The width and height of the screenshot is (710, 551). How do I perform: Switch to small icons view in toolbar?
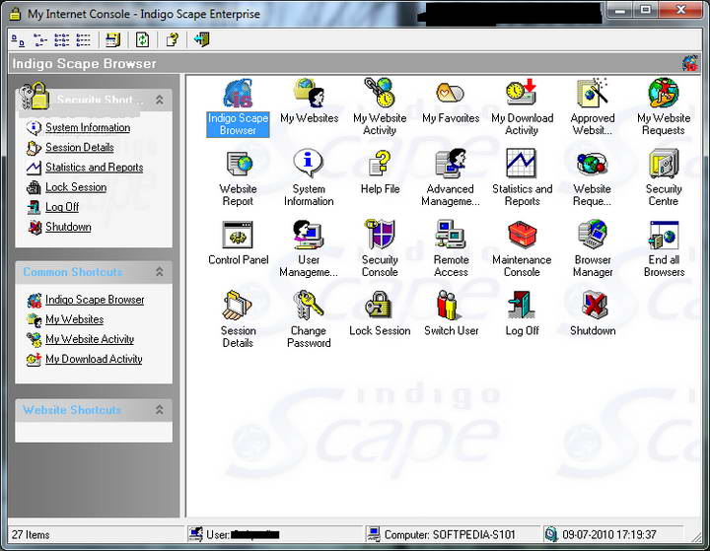tap(39, 39)
